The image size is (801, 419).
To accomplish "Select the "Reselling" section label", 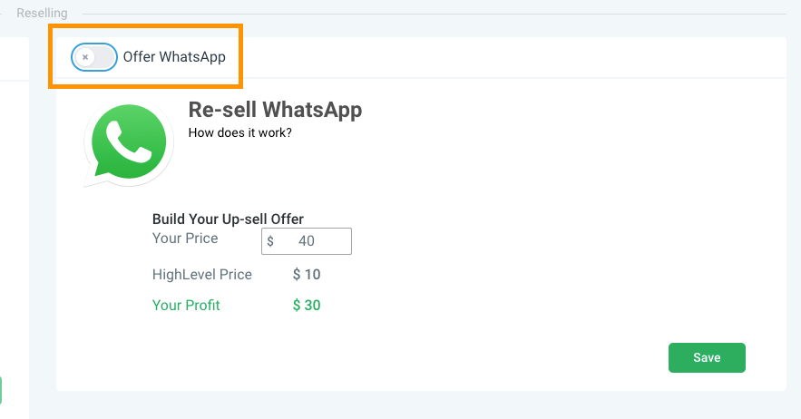I will (44, 14).
